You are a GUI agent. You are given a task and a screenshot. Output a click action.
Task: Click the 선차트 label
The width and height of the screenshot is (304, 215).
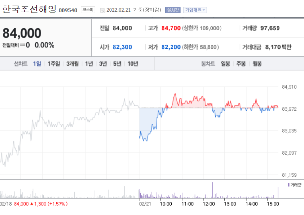click(x=21, y=64)
